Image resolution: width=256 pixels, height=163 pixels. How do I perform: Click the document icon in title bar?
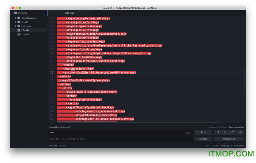[101, 7]
